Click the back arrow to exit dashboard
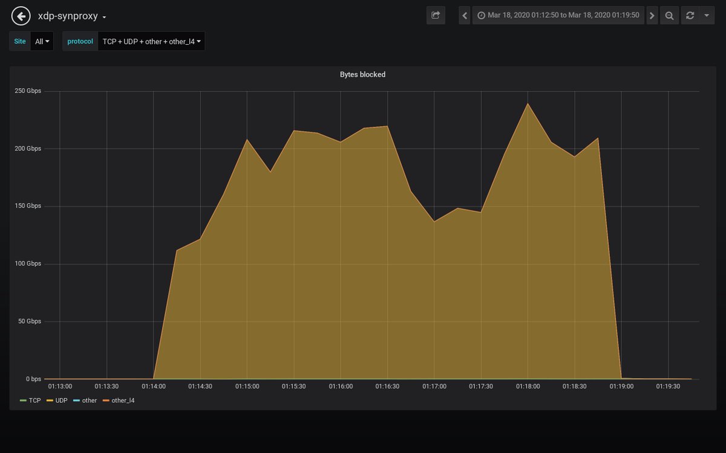This screenshot has width=726, height=453. pos(21,16)
